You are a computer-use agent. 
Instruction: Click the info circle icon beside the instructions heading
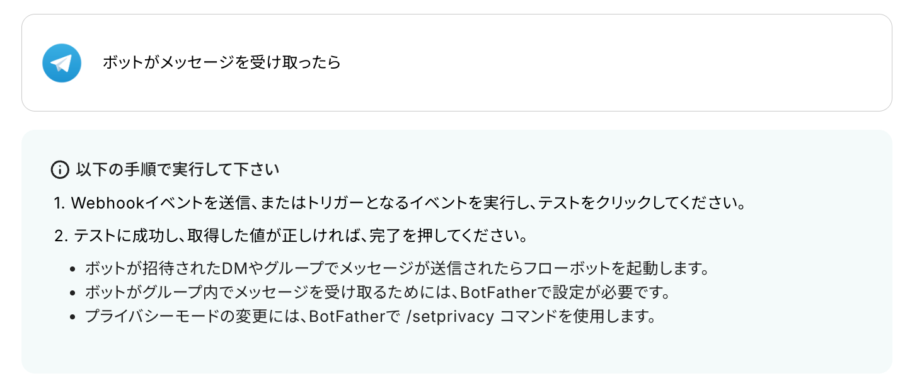(59, 169)
